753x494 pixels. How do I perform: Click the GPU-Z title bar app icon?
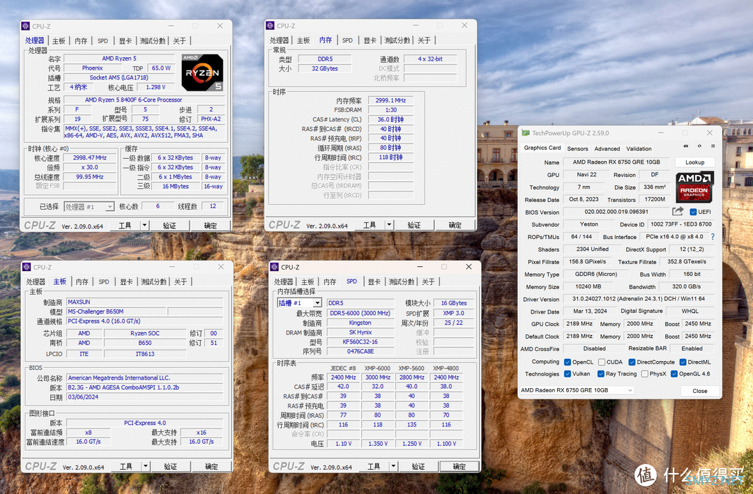526,133
